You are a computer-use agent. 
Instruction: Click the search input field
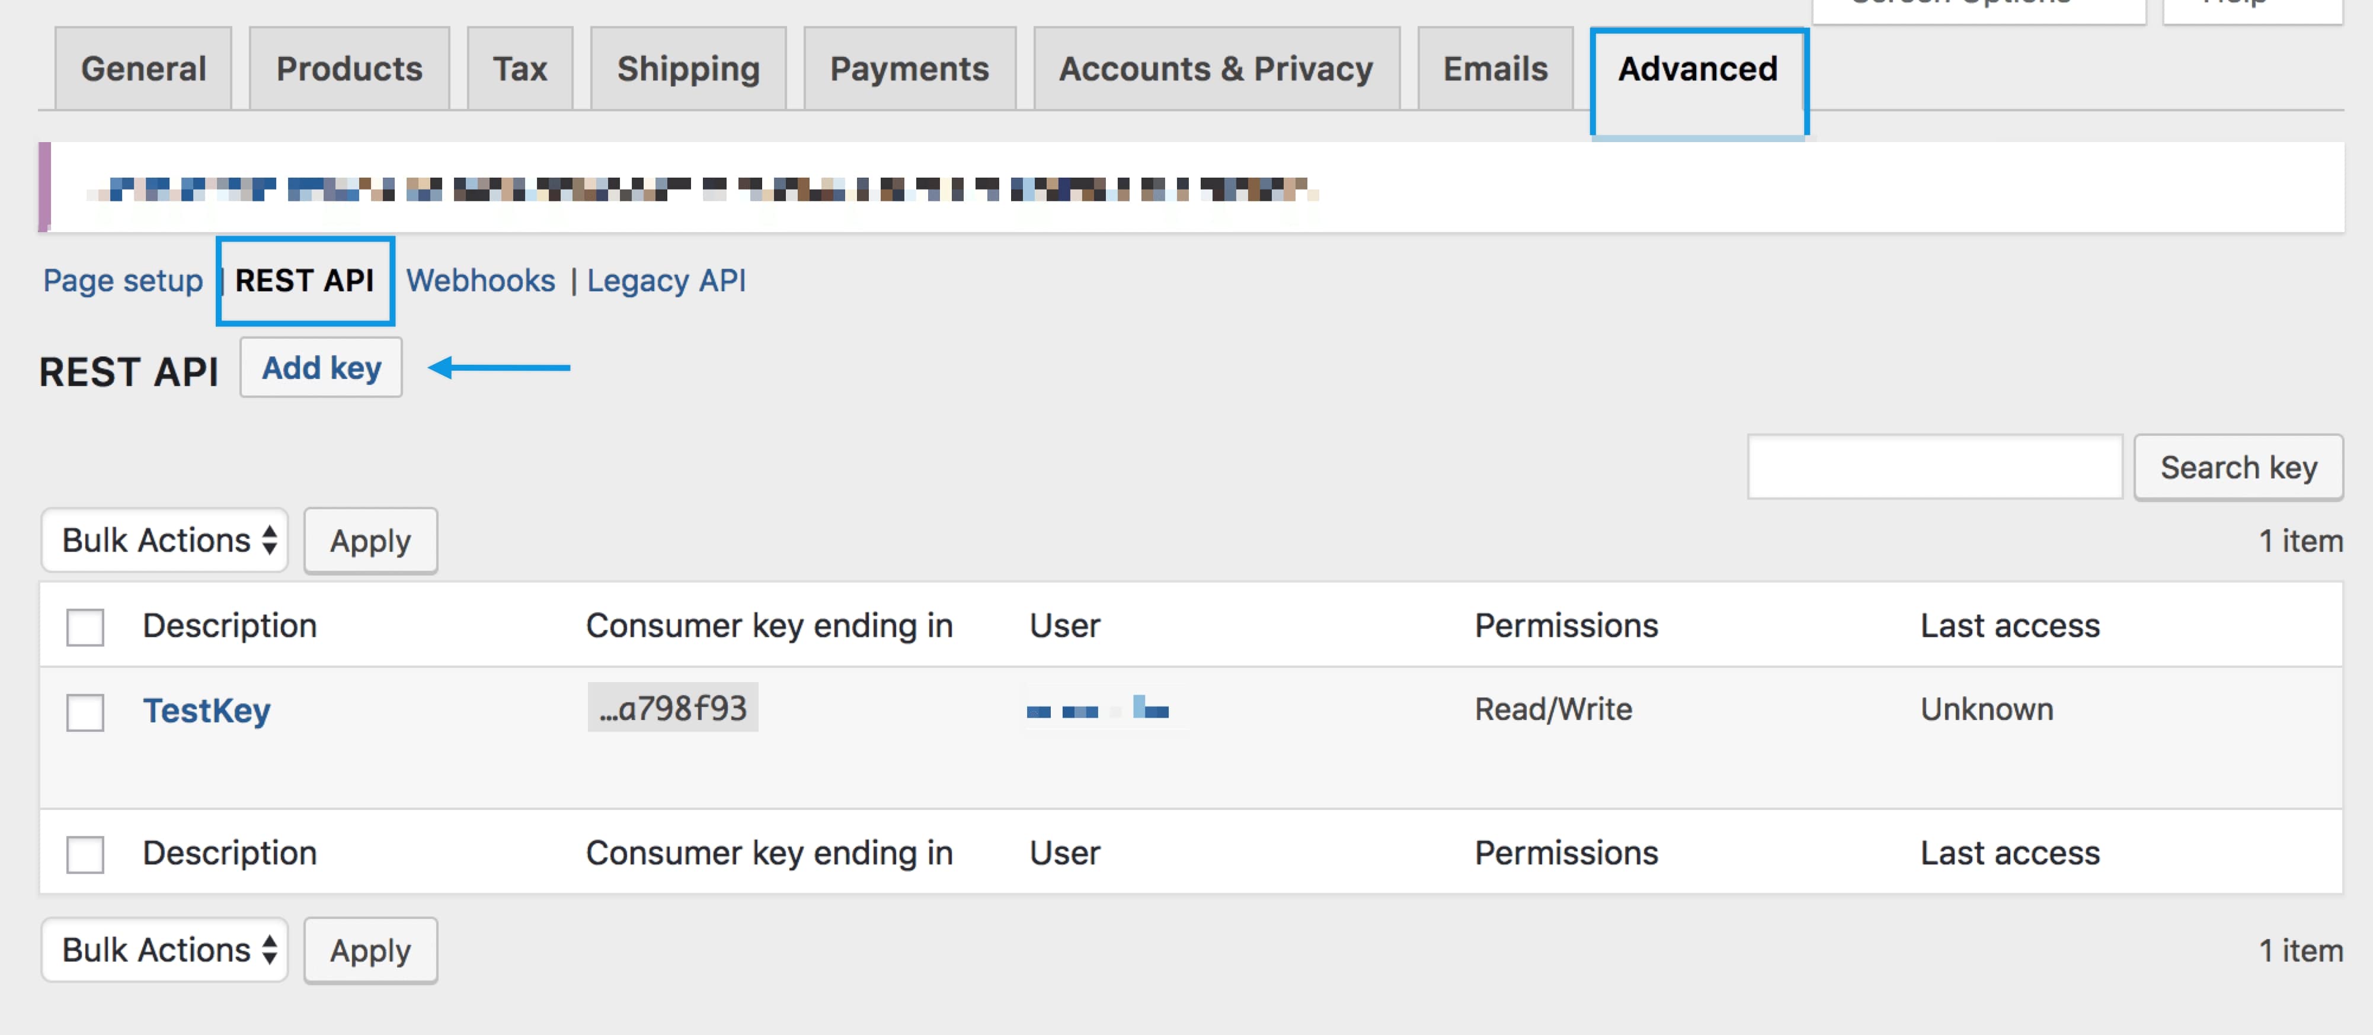1937,465
